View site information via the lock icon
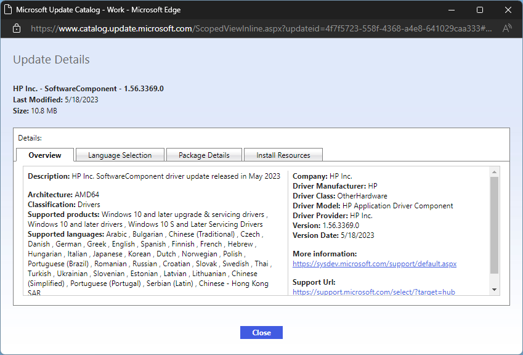The width and height of the screenshot is (523, 355). click(x=17, y=28)
